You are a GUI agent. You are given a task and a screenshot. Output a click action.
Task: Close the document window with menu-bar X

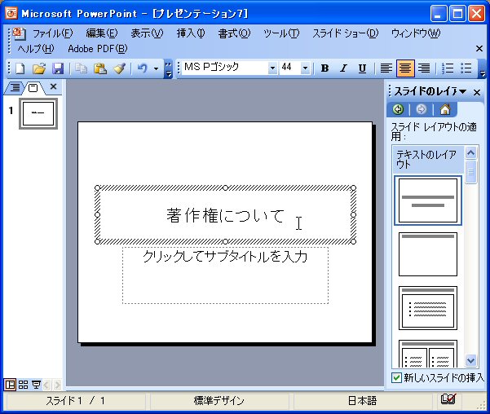click(479, 48)
